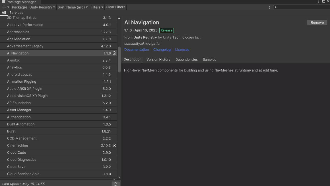Select Analytics package
Screen dimensions: 330x186
pos(59,68)
